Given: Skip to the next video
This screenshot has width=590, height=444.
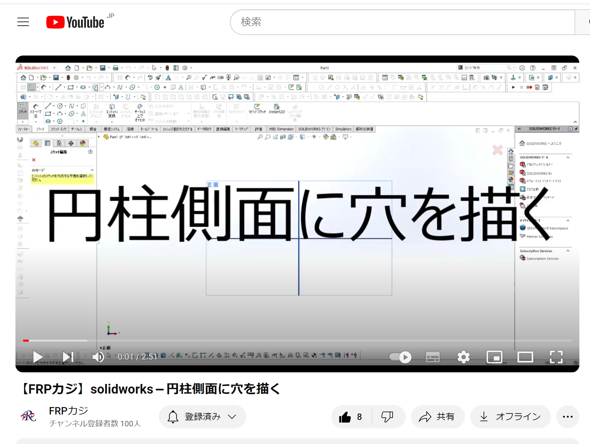Looking at the screenshot, I should point(68,357).
